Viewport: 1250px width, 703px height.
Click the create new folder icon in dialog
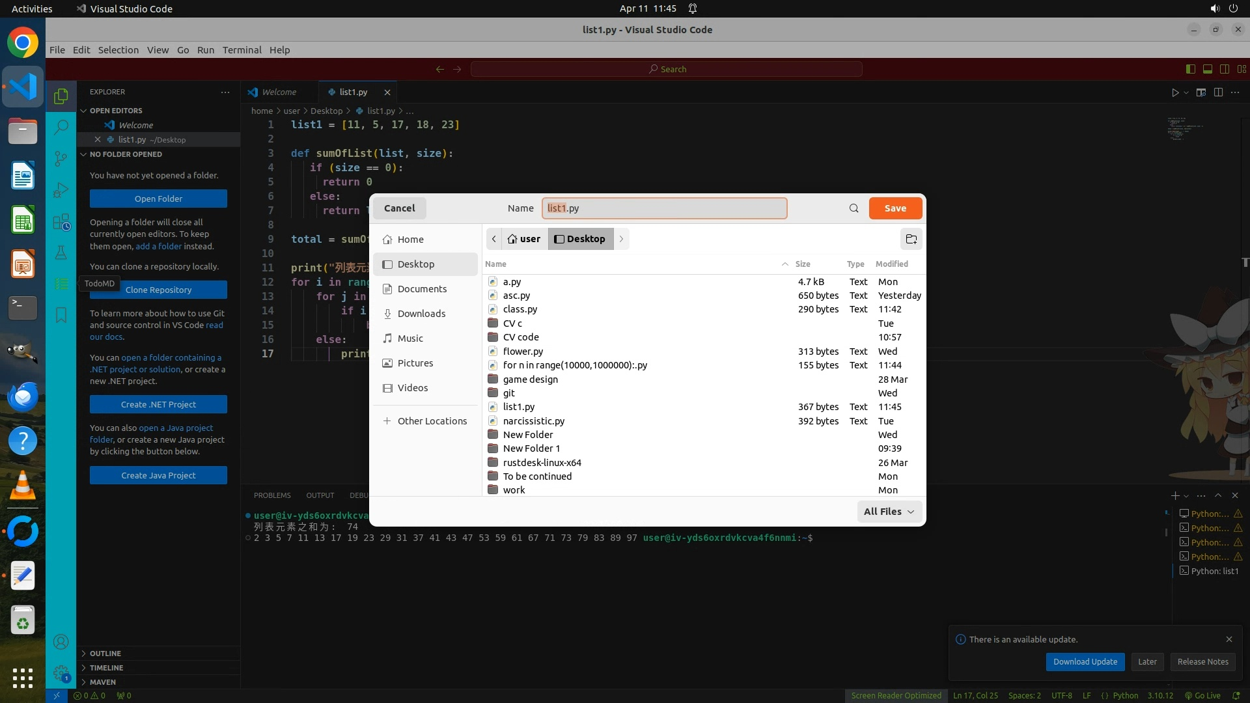[911, 239]
